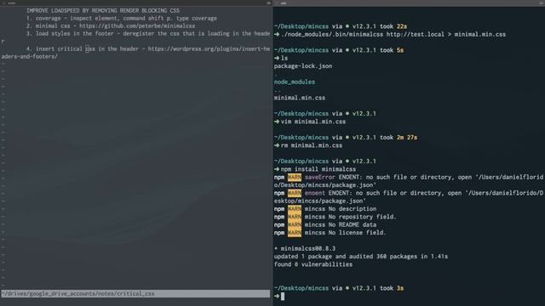The width and height of the screenshot is (545, 306).
Task: Click the vim cursor on 'css' in line 4
Action: pos(87,49)
